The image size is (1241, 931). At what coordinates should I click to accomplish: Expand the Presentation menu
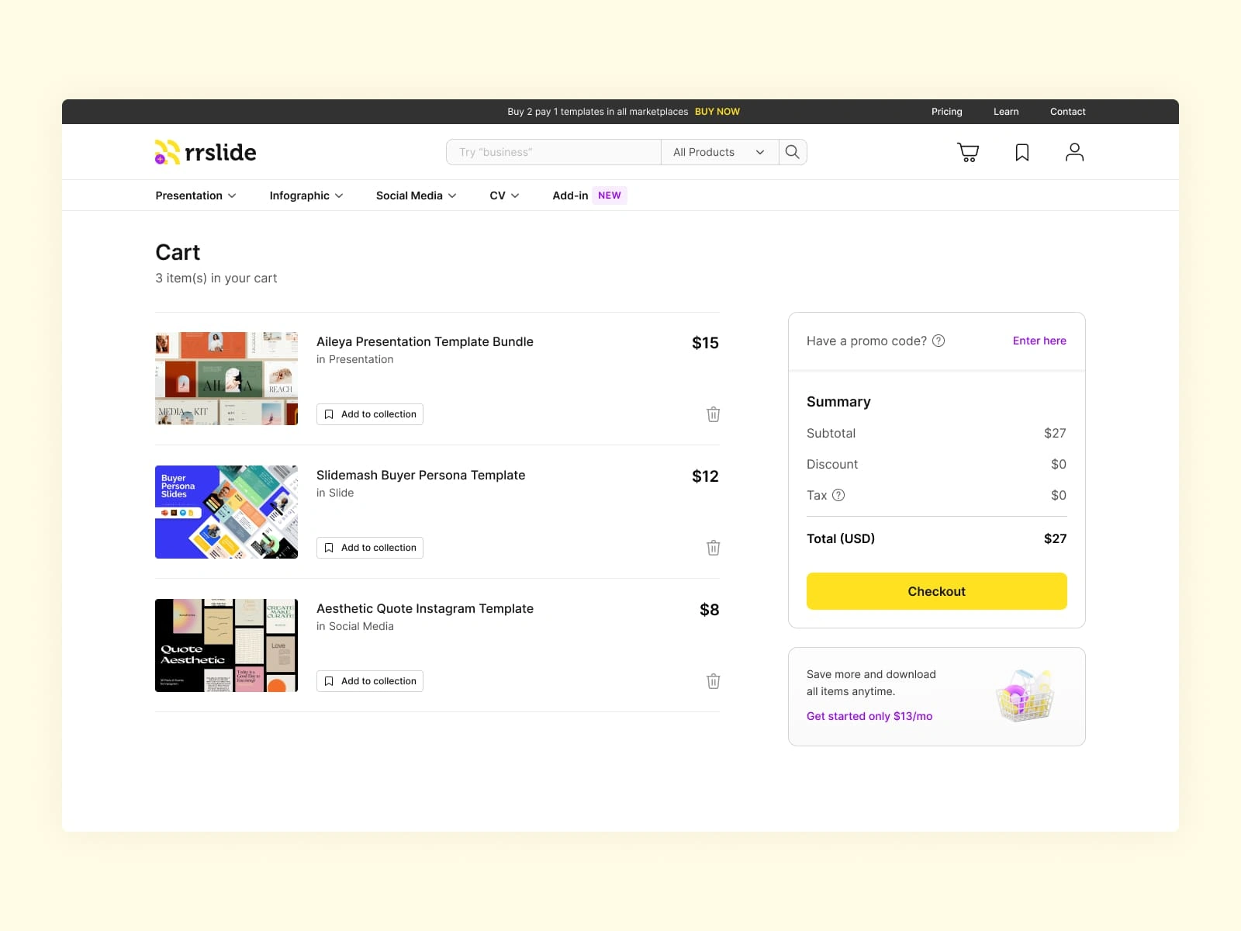click(195, 196)
